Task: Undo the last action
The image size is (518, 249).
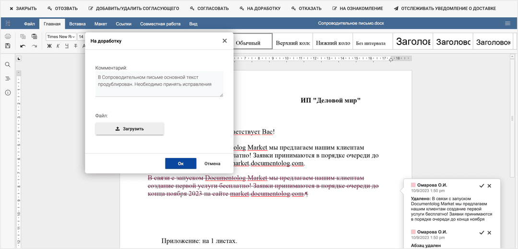Action: coord(23,46)
